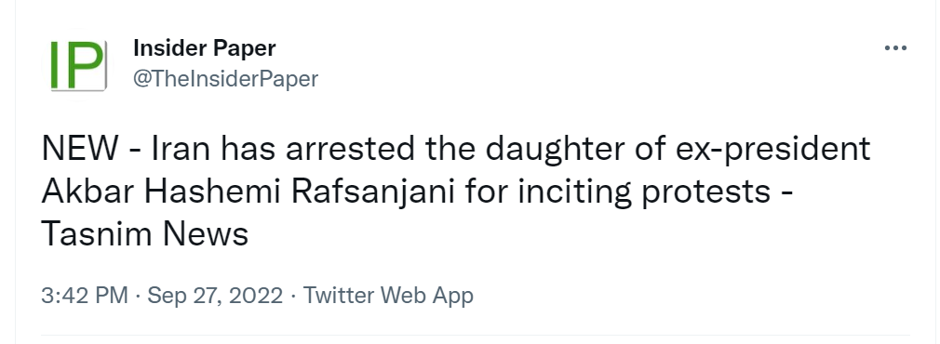Click the name Akbar in the tweet

[x=87, y=192]
